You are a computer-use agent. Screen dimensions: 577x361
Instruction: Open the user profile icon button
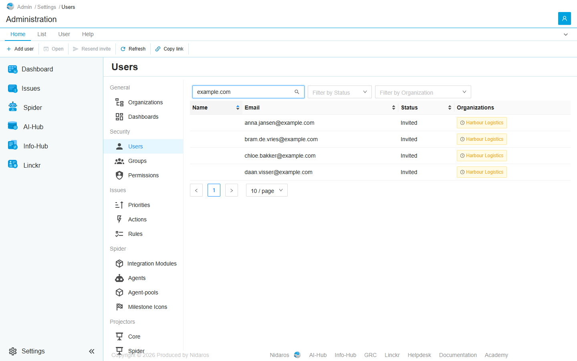tap(564, 18)
